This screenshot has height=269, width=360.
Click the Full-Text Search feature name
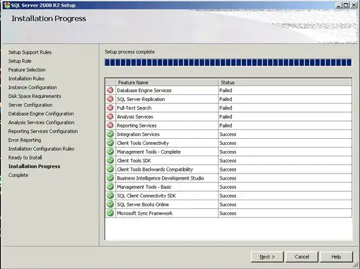(x=134, y=108)
